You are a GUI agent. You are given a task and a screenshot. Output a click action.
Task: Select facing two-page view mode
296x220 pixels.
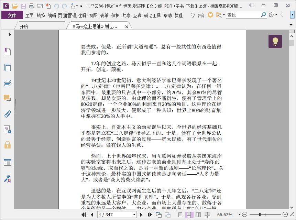pyautogui.click(x=198, y=215)
